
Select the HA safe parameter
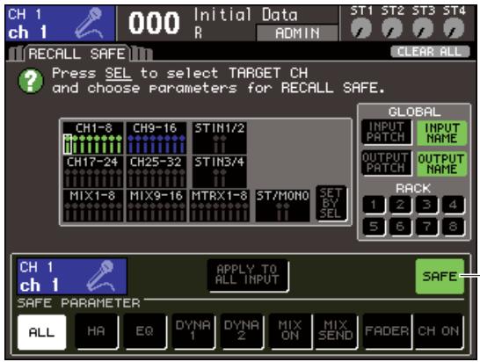tap(97, 331)
